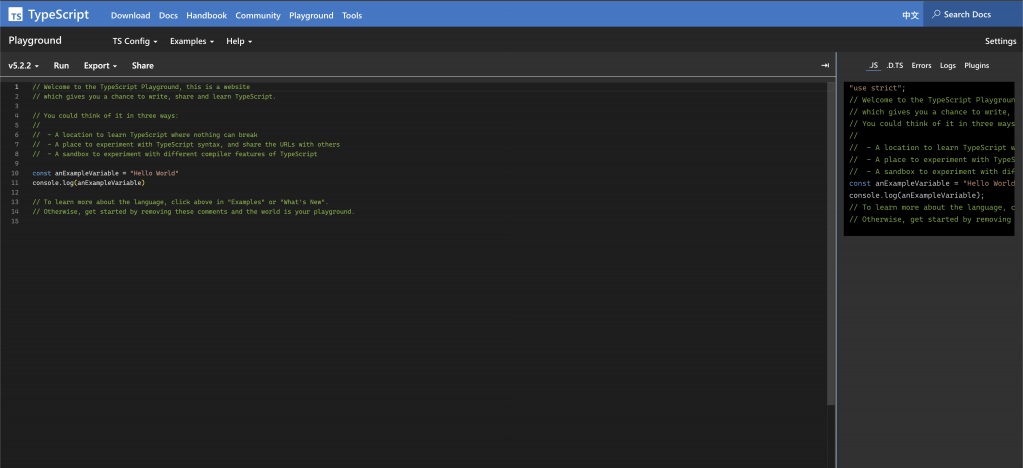The width and height of the screenshot is (1023, 468).
Task: Click the comment line starting '// Otherwise, get started'
Action: point(193,212)
